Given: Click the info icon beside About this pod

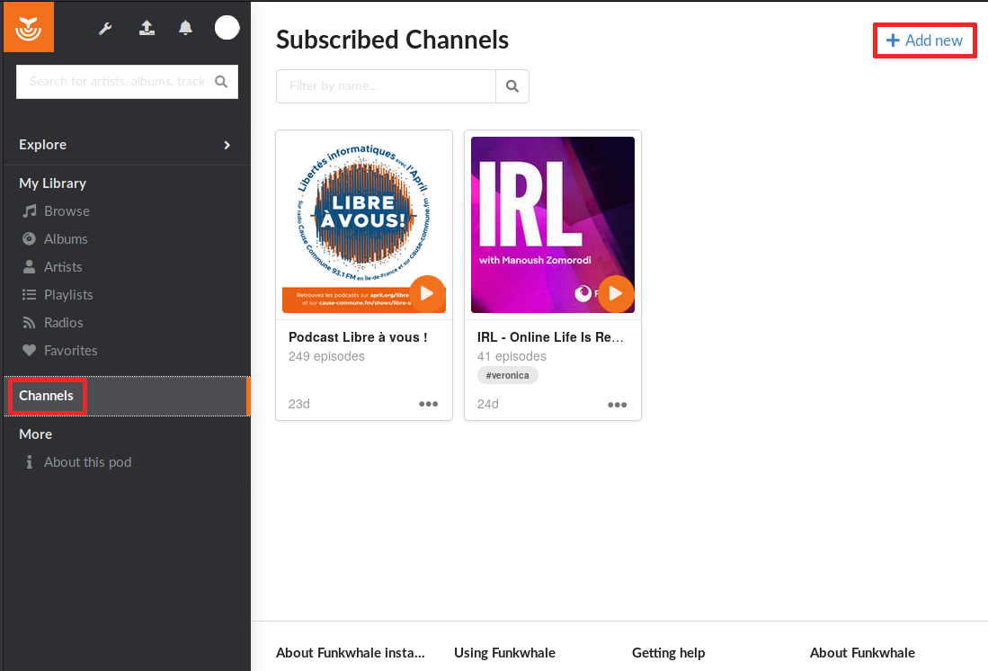Looking at the screenshot, I should 29,462.
